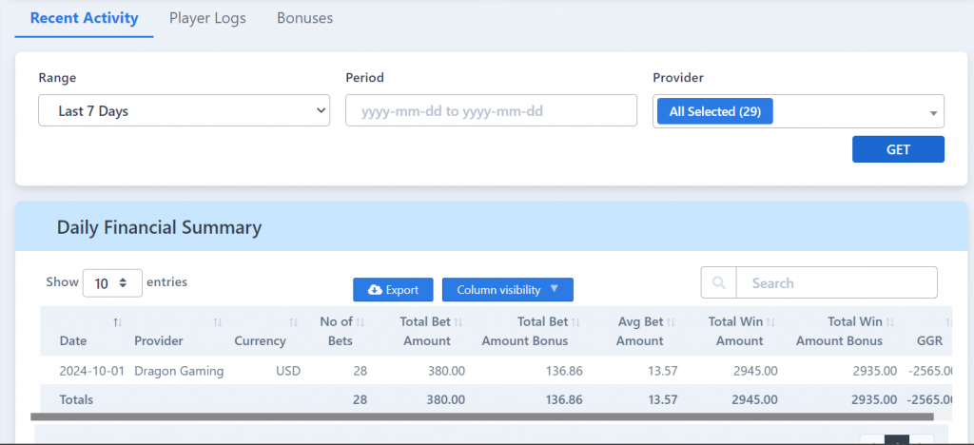Sort by No of Bets column icon
This screenshot has height=445, width=974.
click(360, 322)
